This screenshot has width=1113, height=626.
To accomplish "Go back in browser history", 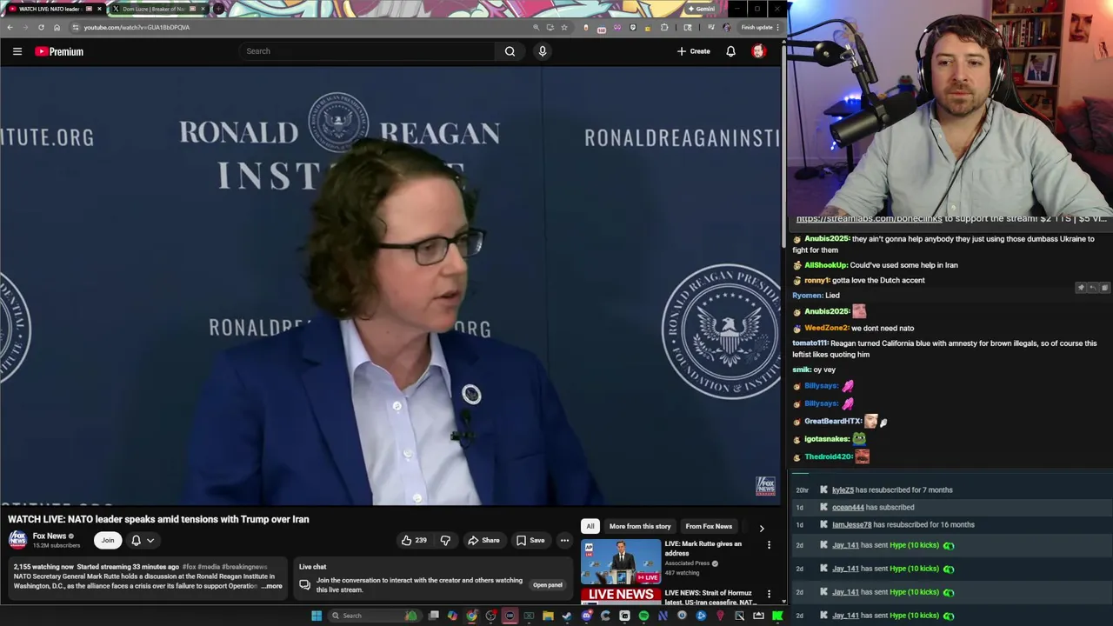I will (10, 27).
